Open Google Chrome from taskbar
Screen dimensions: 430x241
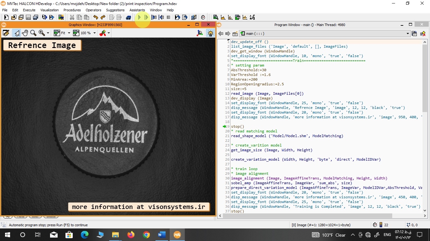point(146,235)
